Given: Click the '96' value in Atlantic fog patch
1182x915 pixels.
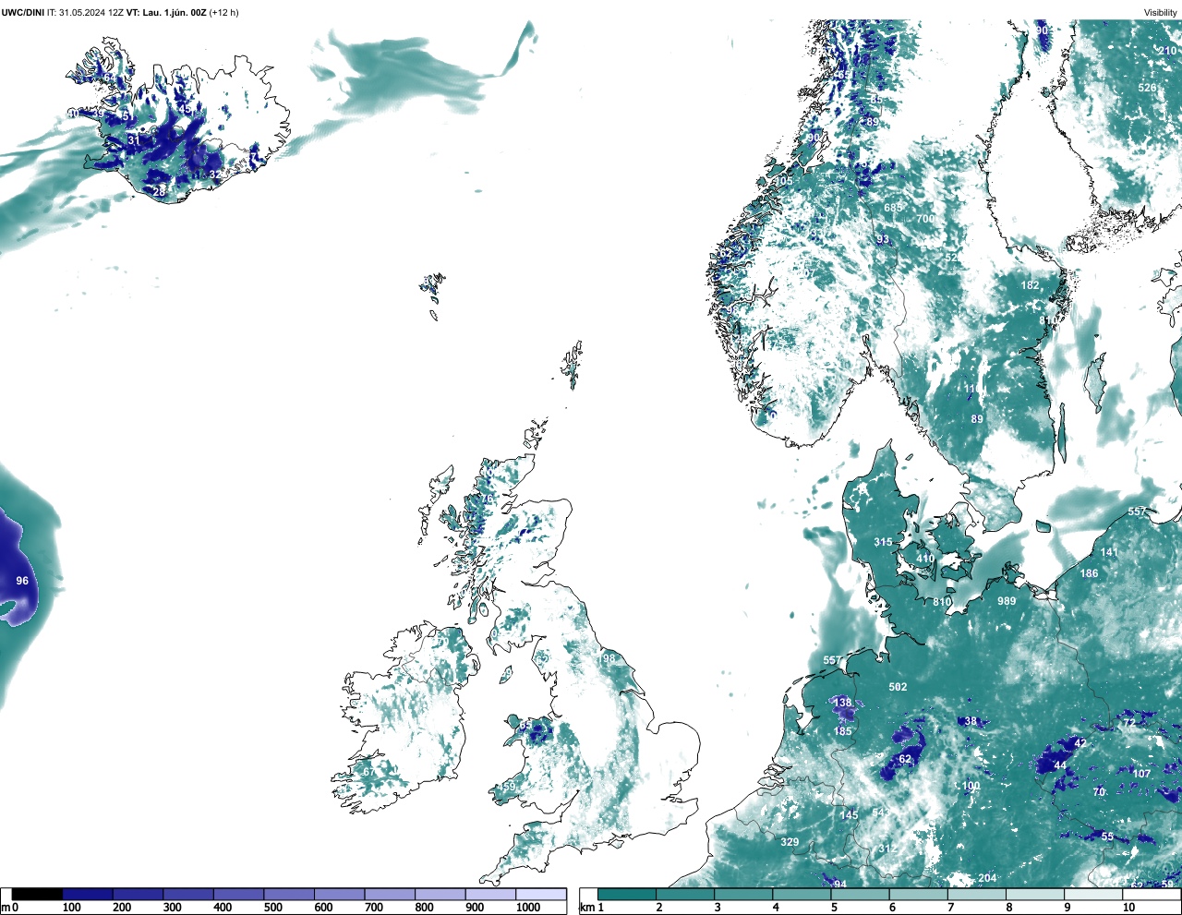Looking at the screenshot, I should [x=22, y=581].
